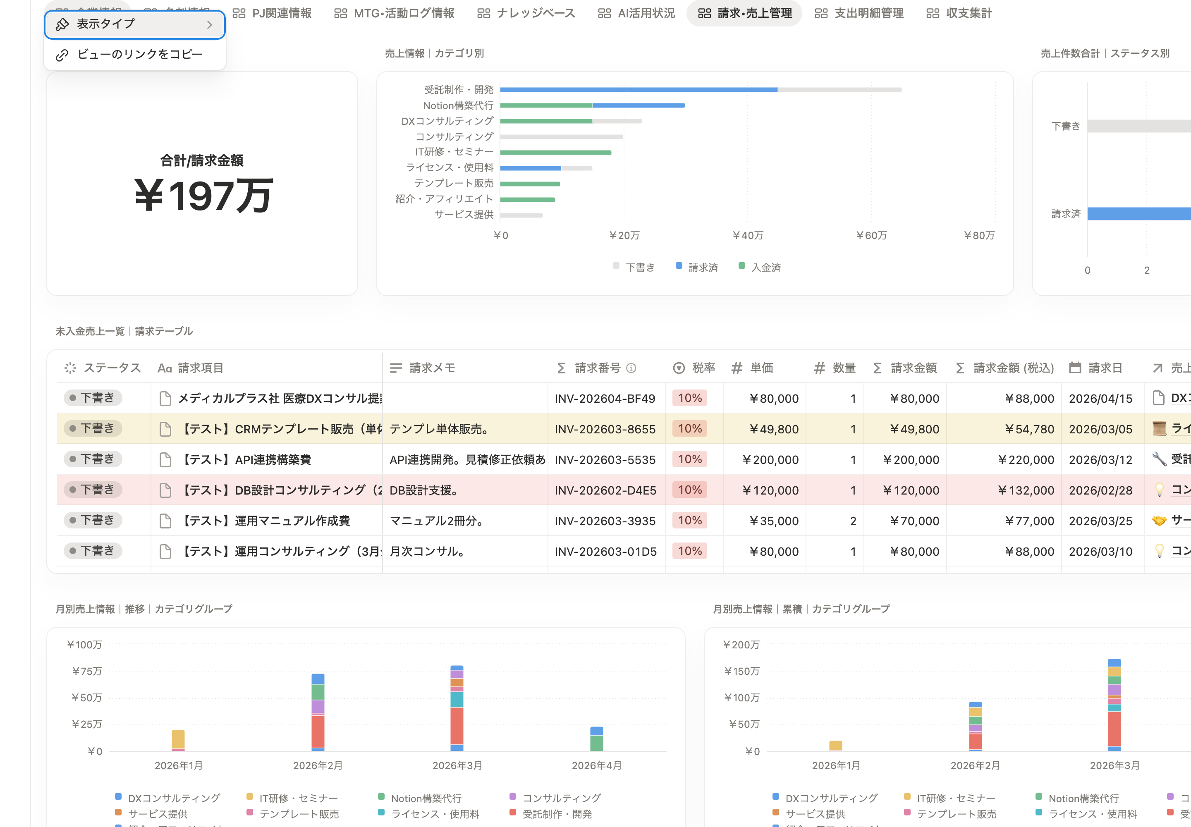Click the wrench icon in API連携構築費 row

[x=1159, y=459]
